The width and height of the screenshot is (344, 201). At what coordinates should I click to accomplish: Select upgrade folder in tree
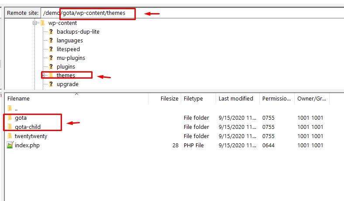(x=67, y=84)
